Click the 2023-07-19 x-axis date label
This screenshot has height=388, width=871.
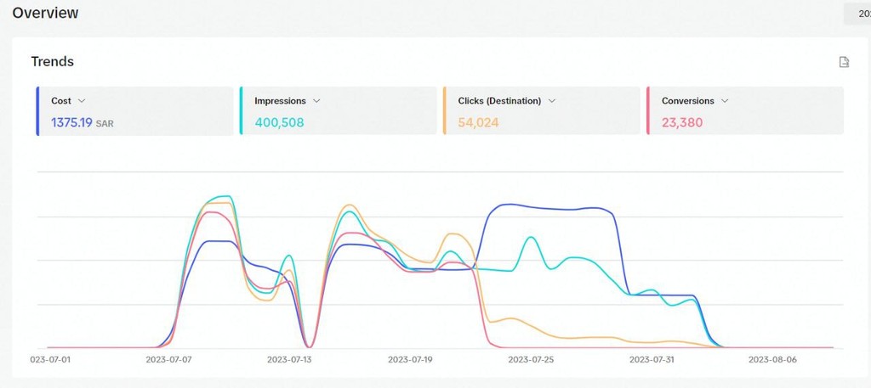coord(410,359)
